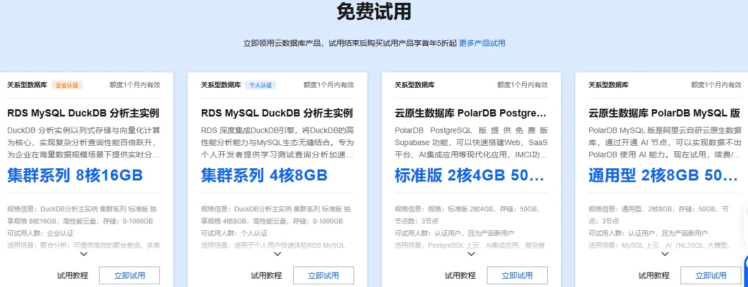Open 试用教程 for 集群系列 4核8GB card
Image resolution: width=748 pixels, height=287 pixels.
pos(266,275)
